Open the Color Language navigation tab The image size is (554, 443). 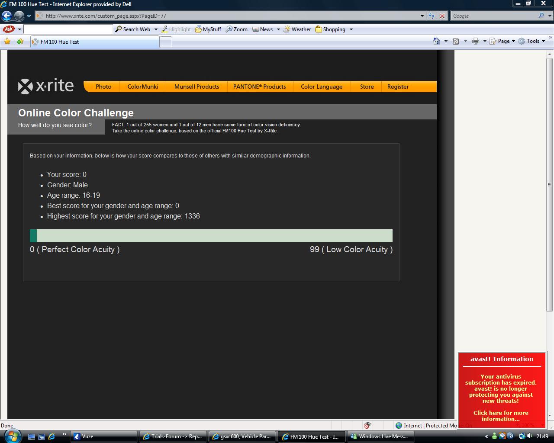click(x=322, y=87)
